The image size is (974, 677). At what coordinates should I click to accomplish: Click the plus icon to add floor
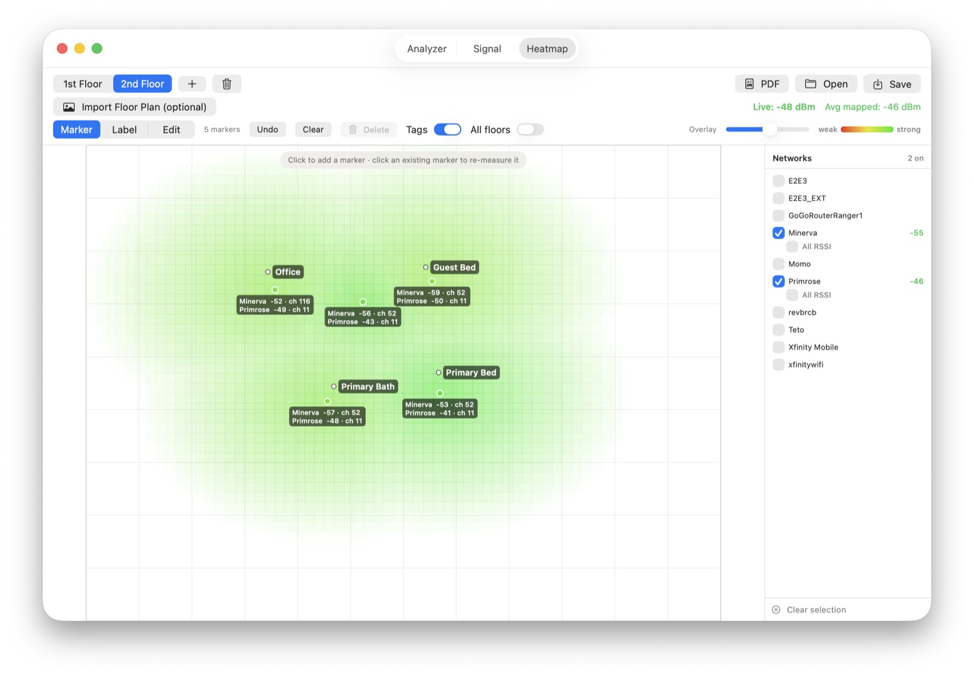(x=192, y=84)
